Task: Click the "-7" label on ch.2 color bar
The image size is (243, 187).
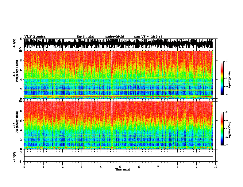Action: pos(226,145)
